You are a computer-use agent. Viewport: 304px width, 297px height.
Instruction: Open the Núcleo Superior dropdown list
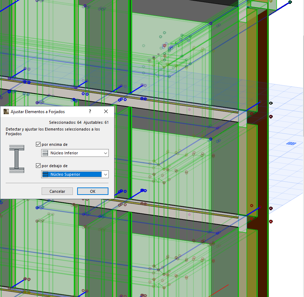pos(105,174)
